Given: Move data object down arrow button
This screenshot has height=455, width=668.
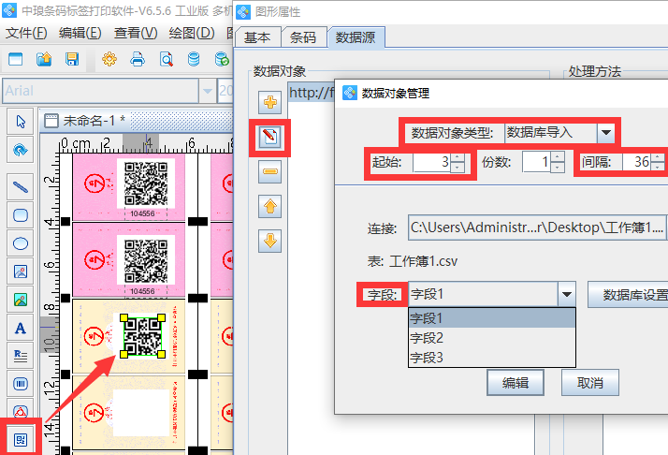Looking at the screenshot, I should coord(269,241).
